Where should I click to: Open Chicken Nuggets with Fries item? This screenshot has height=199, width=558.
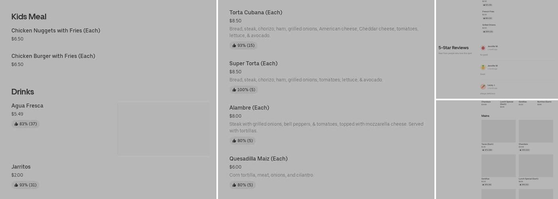(56, 31)
